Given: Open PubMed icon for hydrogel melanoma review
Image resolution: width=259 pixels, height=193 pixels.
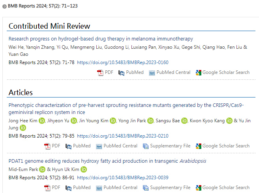Looking at the screenshot, I should 122,73.
